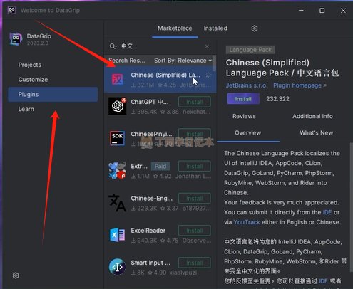This screenshot has width=353, height=289.
Task: Select the Overview tab
Action: (248, 133)
